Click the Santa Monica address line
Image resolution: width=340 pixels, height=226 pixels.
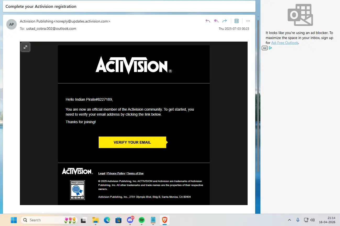144,197
